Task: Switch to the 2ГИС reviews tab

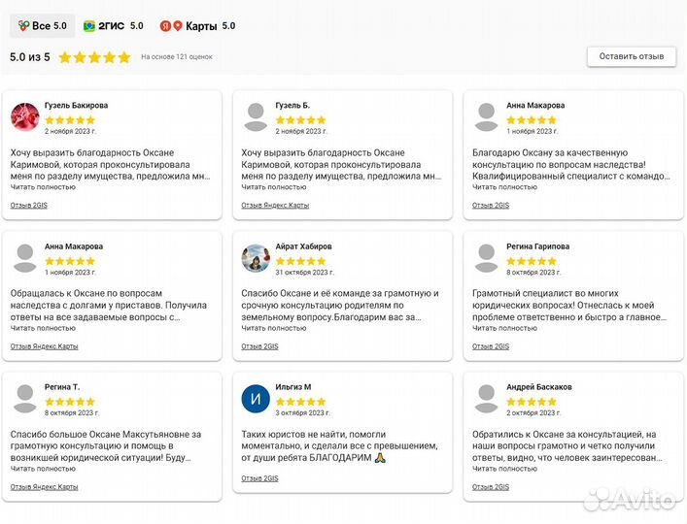Action: 113,26
